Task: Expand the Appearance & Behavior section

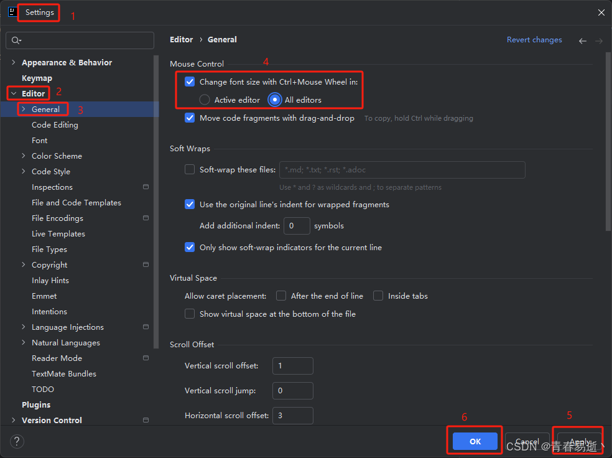Action: click(x=14, y=62)
